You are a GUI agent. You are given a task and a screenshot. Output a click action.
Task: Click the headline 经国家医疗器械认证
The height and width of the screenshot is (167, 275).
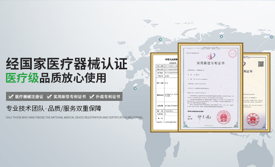coord(67,64)
